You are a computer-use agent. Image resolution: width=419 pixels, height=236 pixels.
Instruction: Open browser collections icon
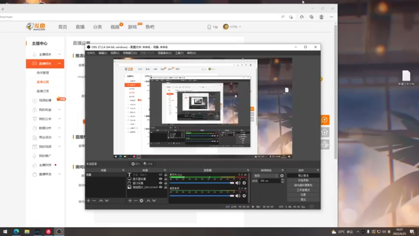tap(312, 17)
